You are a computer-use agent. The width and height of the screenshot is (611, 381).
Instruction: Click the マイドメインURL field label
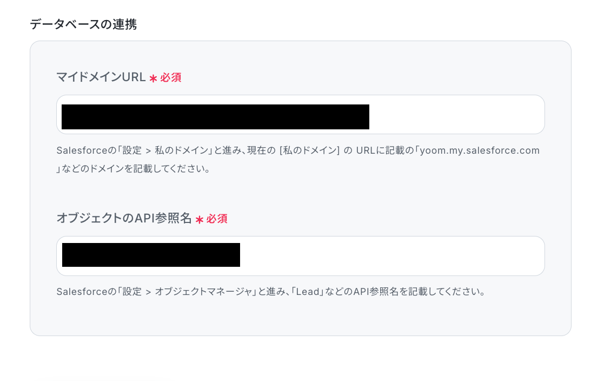pyautogui.click(x=101, y=77)
